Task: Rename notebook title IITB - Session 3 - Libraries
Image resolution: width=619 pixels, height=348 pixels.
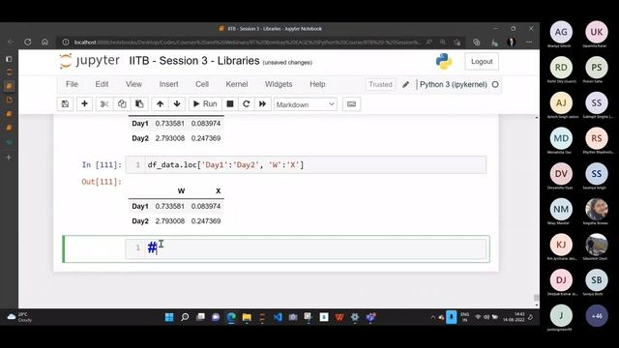Action: click(x=194, y=61)
